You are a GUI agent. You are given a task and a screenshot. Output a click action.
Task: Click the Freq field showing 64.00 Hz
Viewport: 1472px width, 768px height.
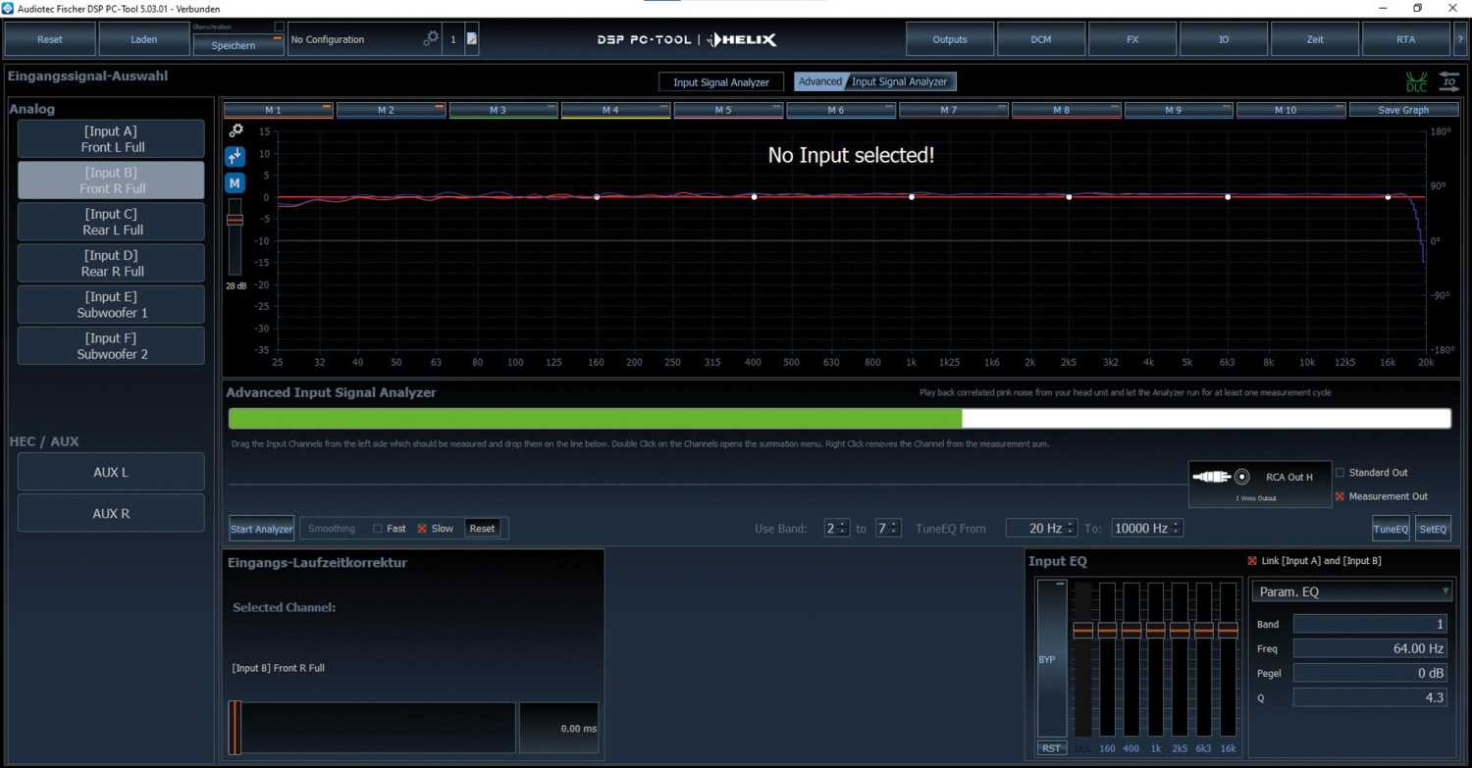click(1371, 648)
